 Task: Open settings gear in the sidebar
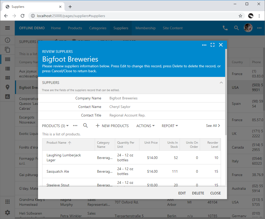point(8,213)
